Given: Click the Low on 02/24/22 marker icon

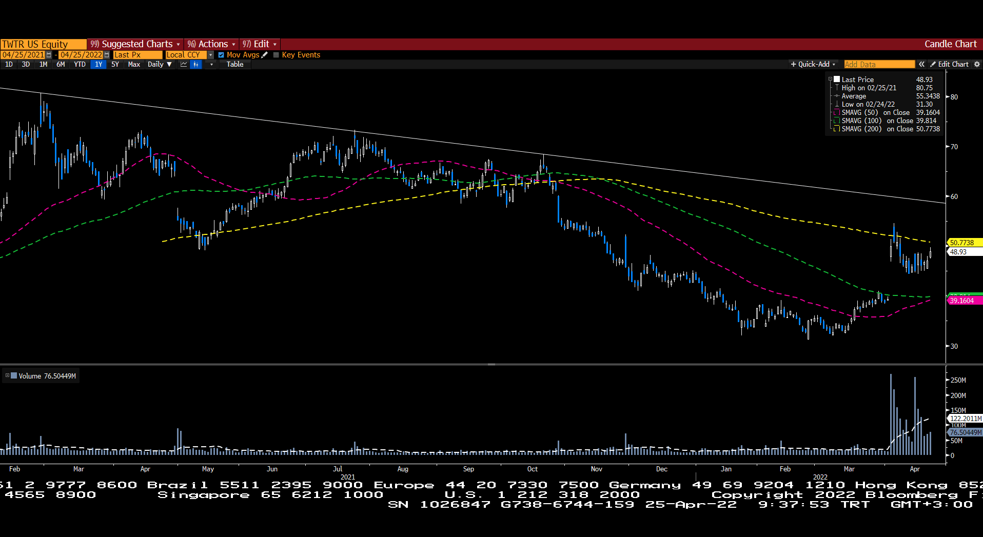Looking at the screenshot, I should 837,104.
